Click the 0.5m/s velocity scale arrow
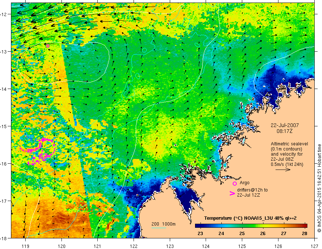The image size is (322, 249). pos(283,170)
